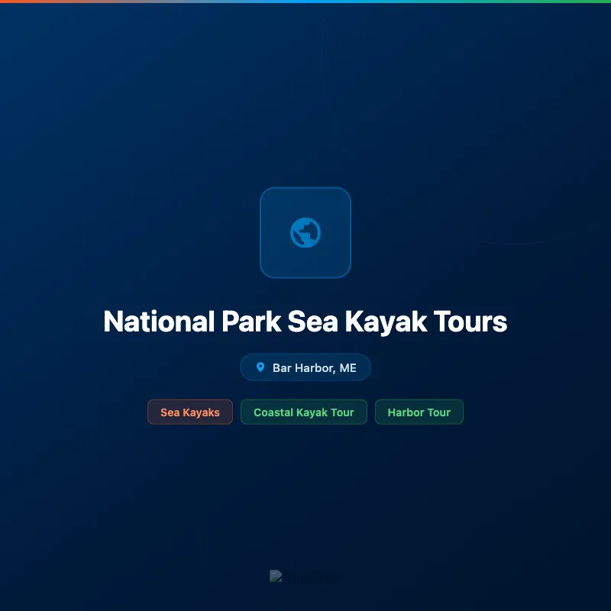
Task: Select the rounded location pill below the title
Action: click(x=305, y=367)
